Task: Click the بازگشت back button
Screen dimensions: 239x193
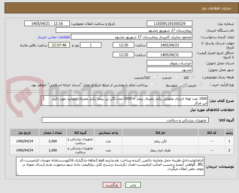Action: click(112, 185)
